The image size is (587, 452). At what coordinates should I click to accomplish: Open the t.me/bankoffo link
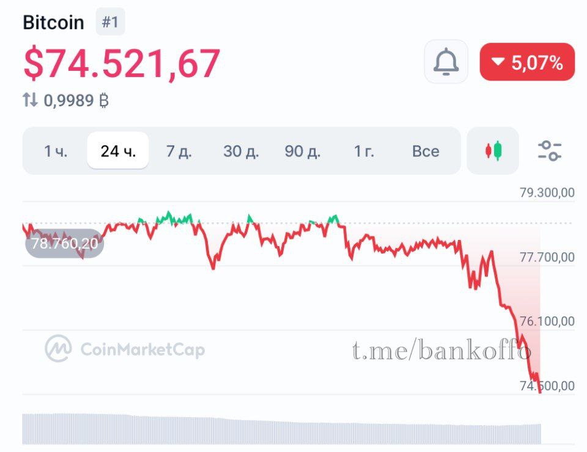(x=441, y=351)
